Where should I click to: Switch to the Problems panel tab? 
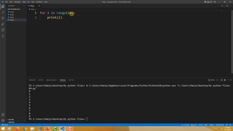point(32,80)
